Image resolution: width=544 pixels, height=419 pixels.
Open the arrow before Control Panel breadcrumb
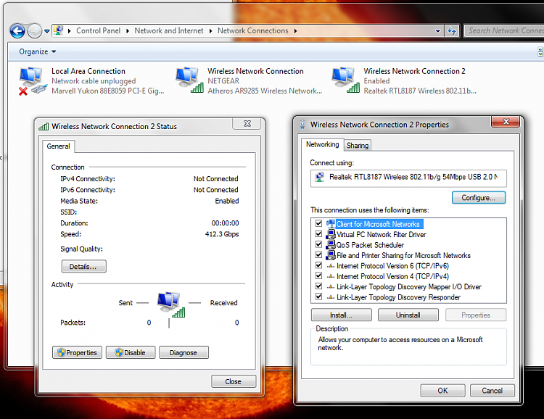coord(70,31)
